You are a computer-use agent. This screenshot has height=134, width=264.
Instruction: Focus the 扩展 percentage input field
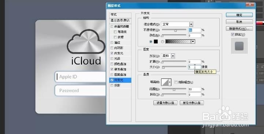[x=195, y=62]
